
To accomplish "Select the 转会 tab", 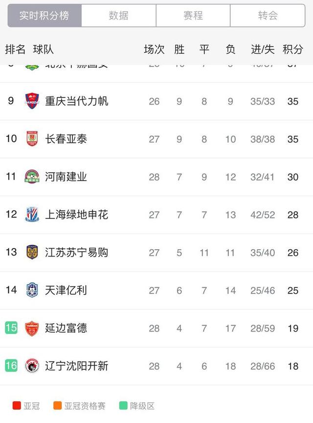I will 268,15.
